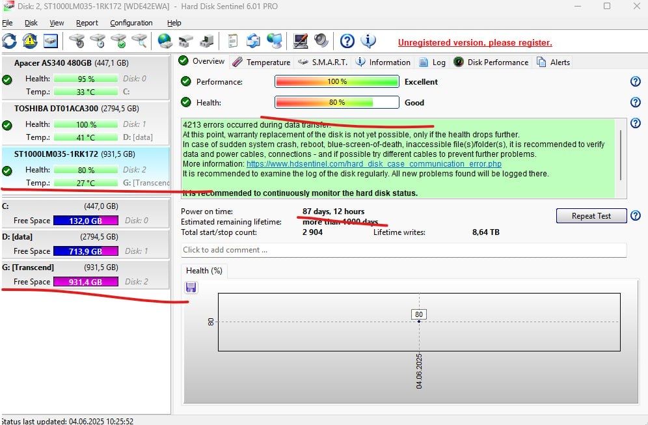The height and width of the screenshot is (425, 648).
Task: Click the 80 data point on health graph
Action: [419, 322]
